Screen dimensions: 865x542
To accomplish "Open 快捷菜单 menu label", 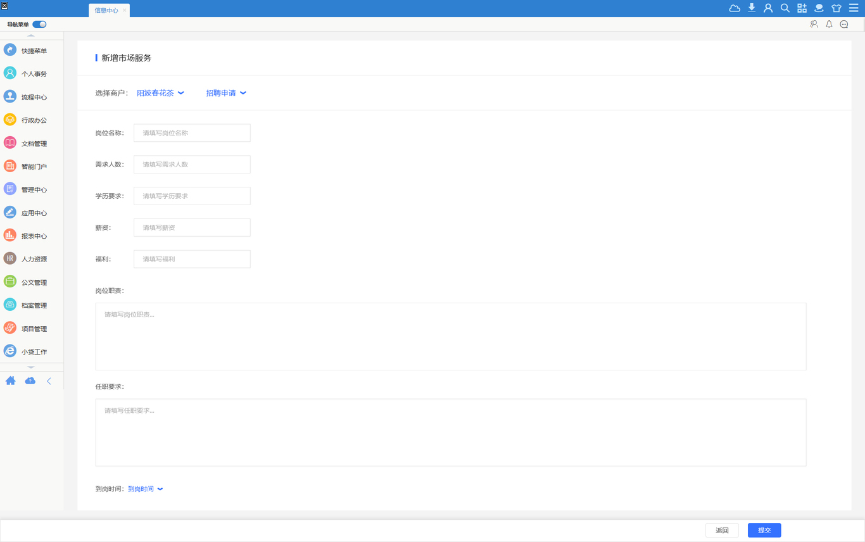I will [34, 51].
